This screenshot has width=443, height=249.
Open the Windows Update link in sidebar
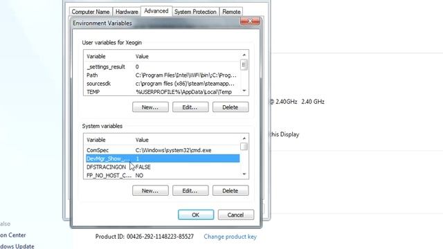click(17, 246)
